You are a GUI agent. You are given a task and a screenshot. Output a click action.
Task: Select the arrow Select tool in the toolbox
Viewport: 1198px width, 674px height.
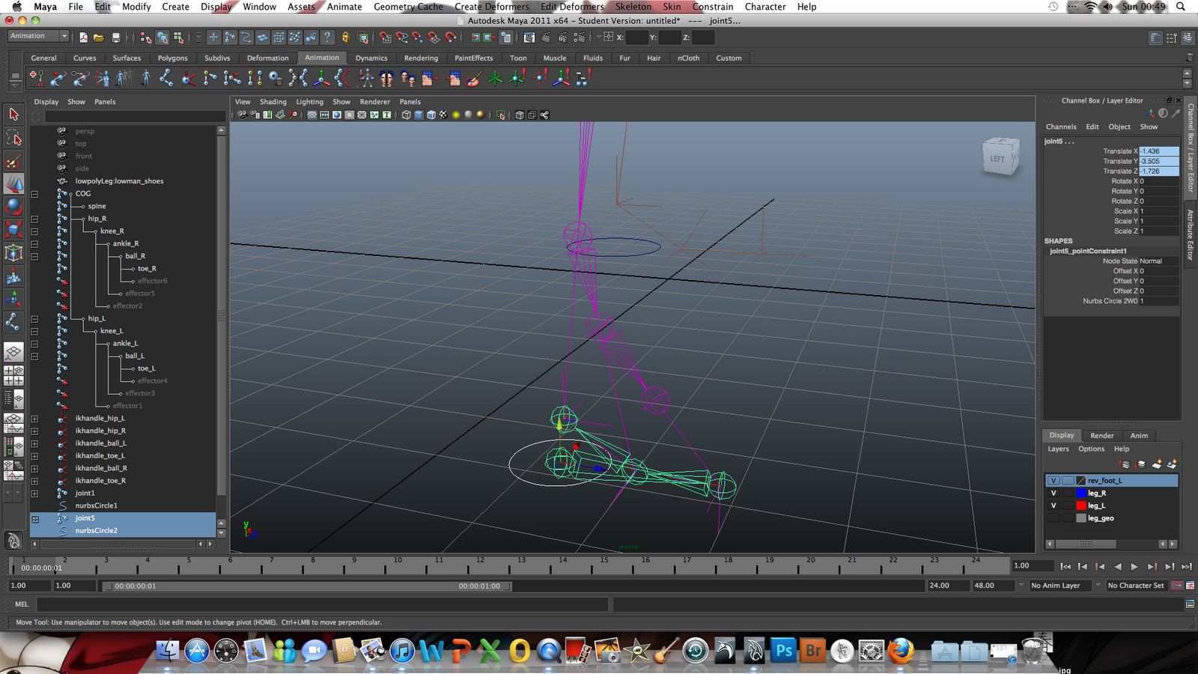(x=13, y=115)
